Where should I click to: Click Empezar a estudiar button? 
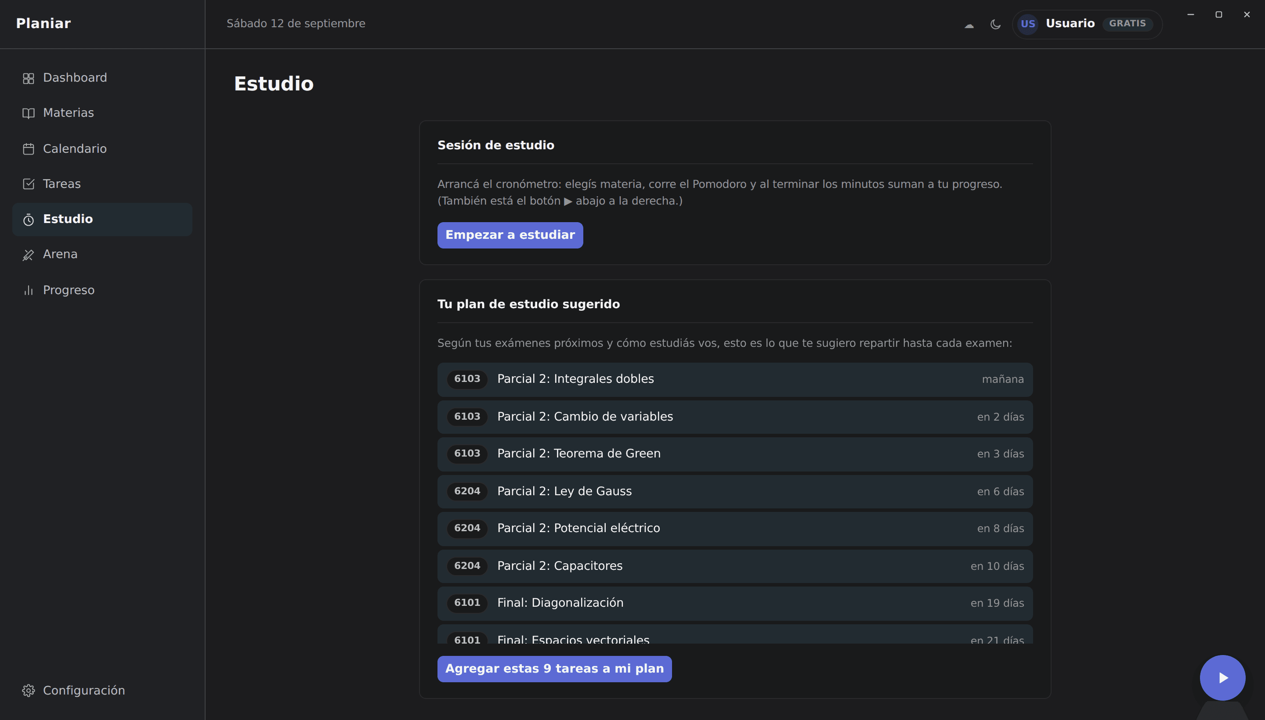coord(510,235)
